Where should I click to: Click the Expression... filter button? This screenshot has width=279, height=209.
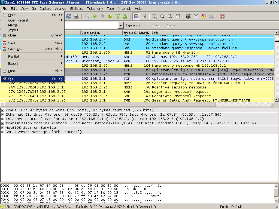[x=136, y=25]
